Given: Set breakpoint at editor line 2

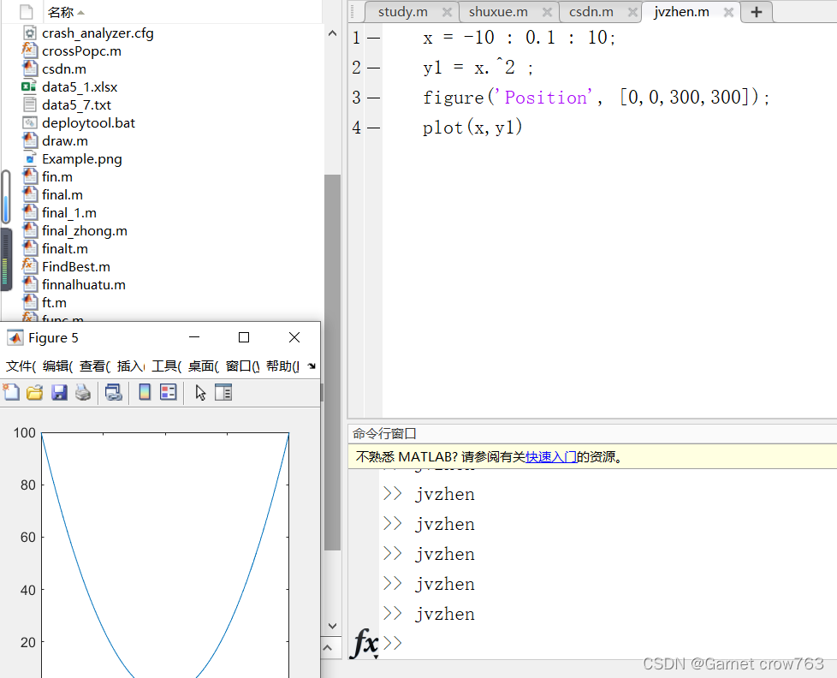Looking at the screenshot, I should click(x=374, y=68).
